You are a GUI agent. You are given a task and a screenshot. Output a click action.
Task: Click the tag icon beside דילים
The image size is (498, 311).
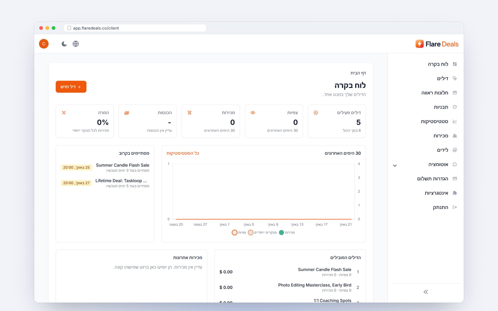[455, 78]
